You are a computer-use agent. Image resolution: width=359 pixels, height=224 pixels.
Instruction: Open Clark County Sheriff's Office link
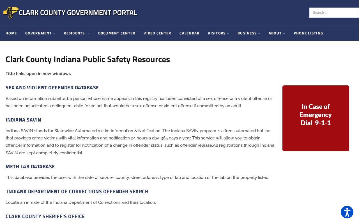(45, 216)
